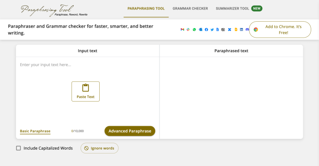Image resolution: width=319 pixels, height=166 pixels.
Task: Click the Google Keep icon
Action: [236, 30]
